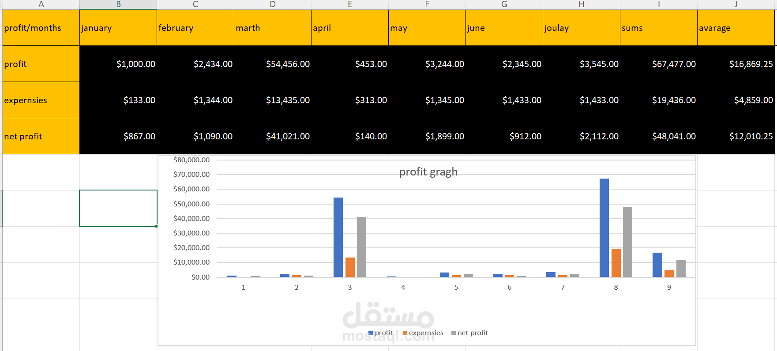This screenshot has height=351, width=777.
Task: Select the 'profit' row label cell
Action: point(41,64)
